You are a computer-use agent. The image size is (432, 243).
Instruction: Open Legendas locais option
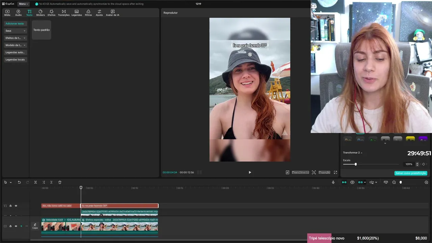pyautogui.click(x=16, y=59)
